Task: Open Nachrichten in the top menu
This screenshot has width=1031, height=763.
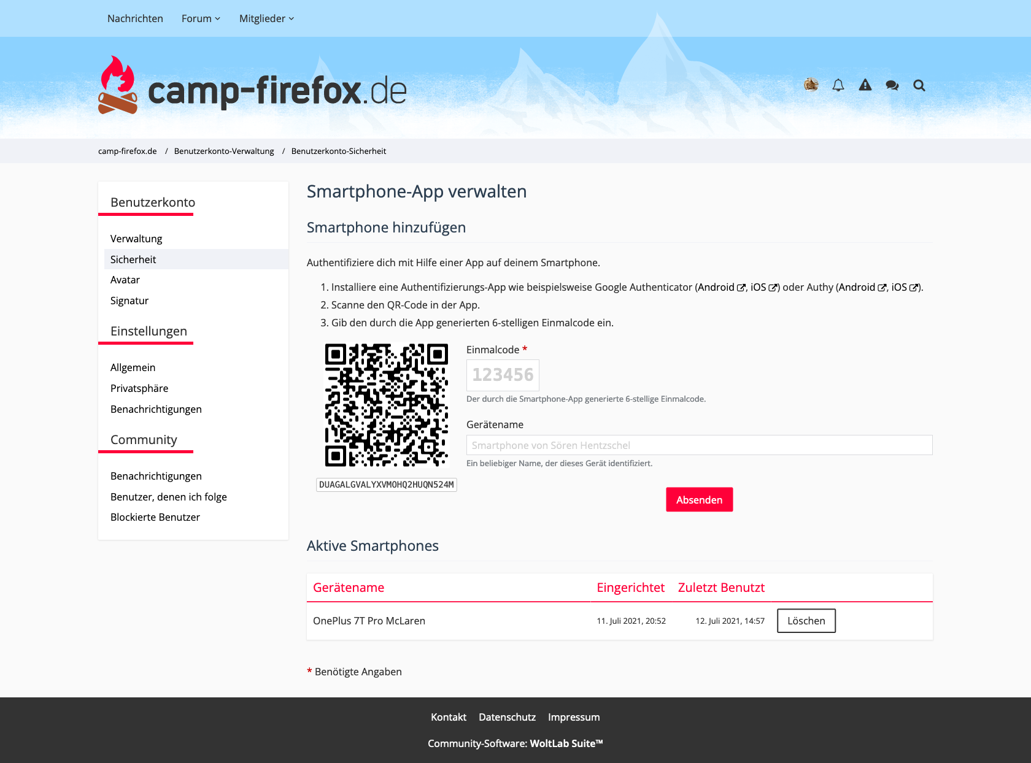Action: (135, 18)
